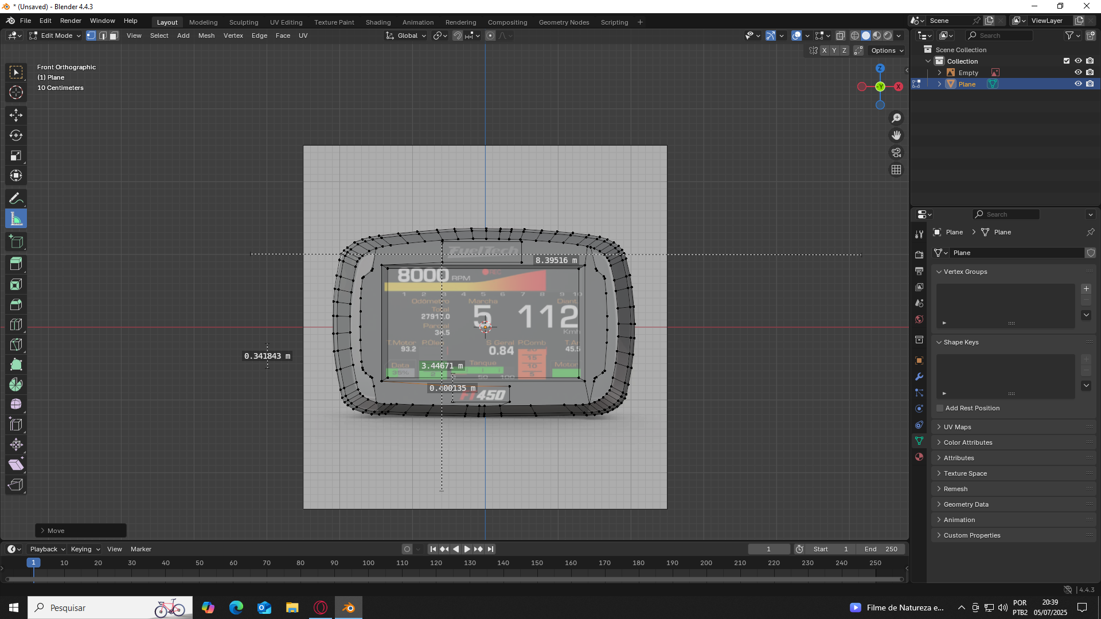The image size is (1101, 619).
Task: Expand the UV Maps panel
Action: (957, 427)
